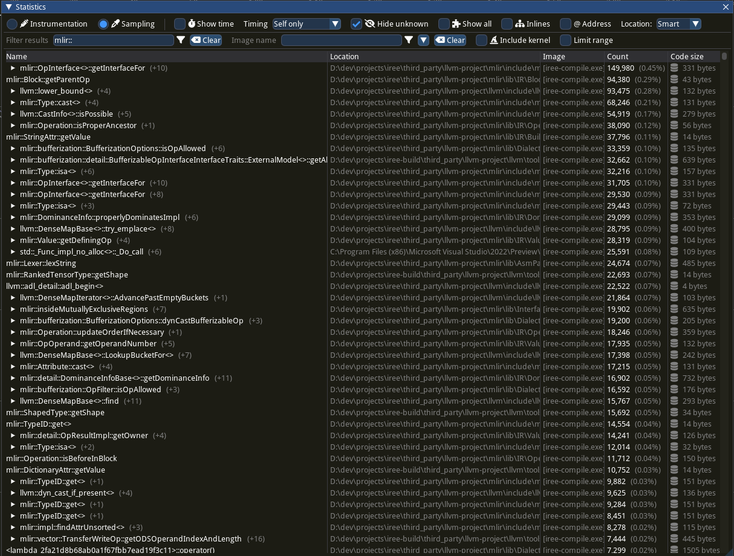Click the filter funnel icon beside the mlir:: filter
The width and height of the screenshot is (734, 556).
[181, 40]
